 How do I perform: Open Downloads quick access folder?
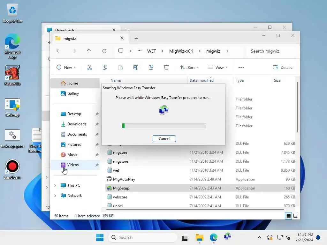coord(75,124)
